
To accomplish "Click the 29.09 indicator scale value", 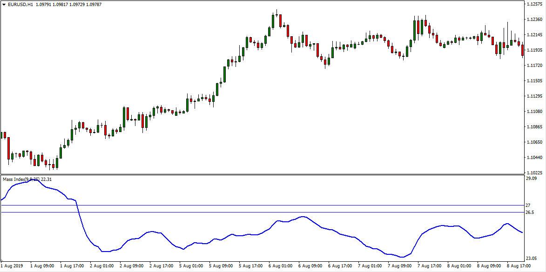I will [531, 179].
